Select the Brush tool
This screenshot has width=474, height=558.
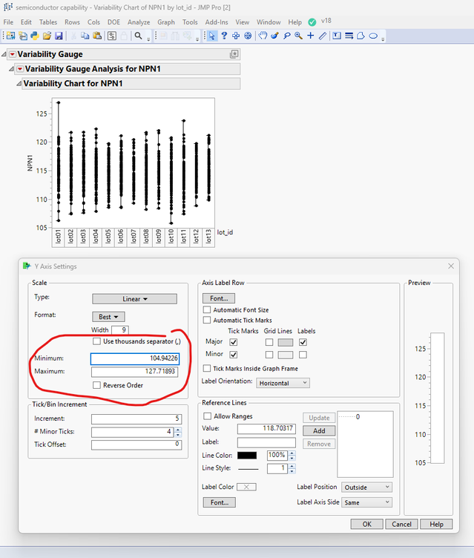[x=274, y=36]
